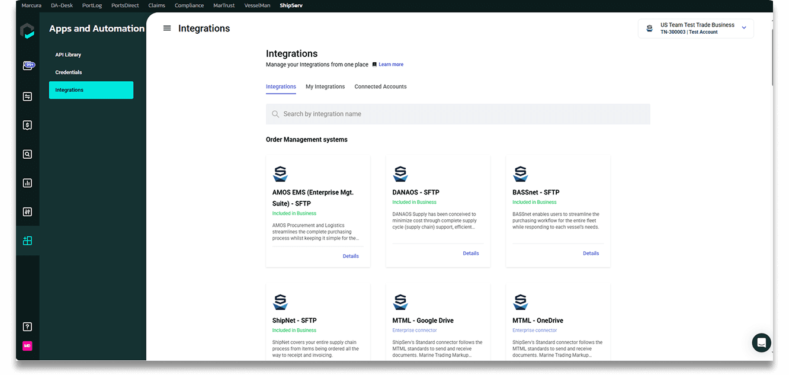Open VesselMan in the top bar
This screenshot has height=375, width=789.
258,5
